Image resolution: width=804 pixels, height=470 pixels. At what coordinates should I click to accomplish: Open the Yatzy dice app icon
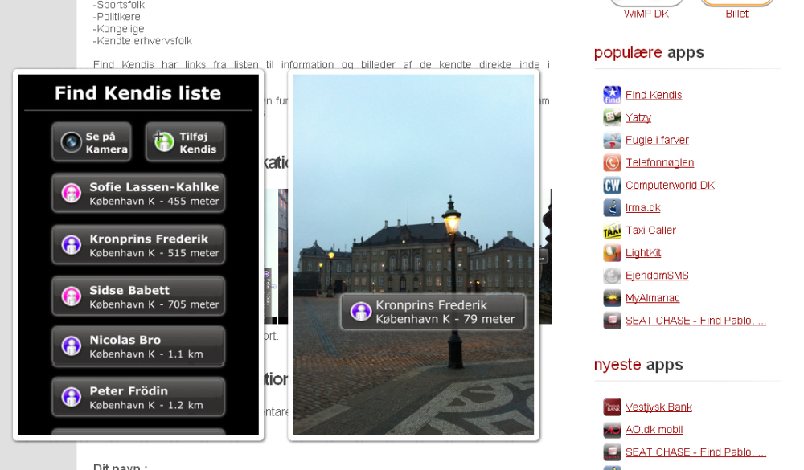(x=612, y=117)
